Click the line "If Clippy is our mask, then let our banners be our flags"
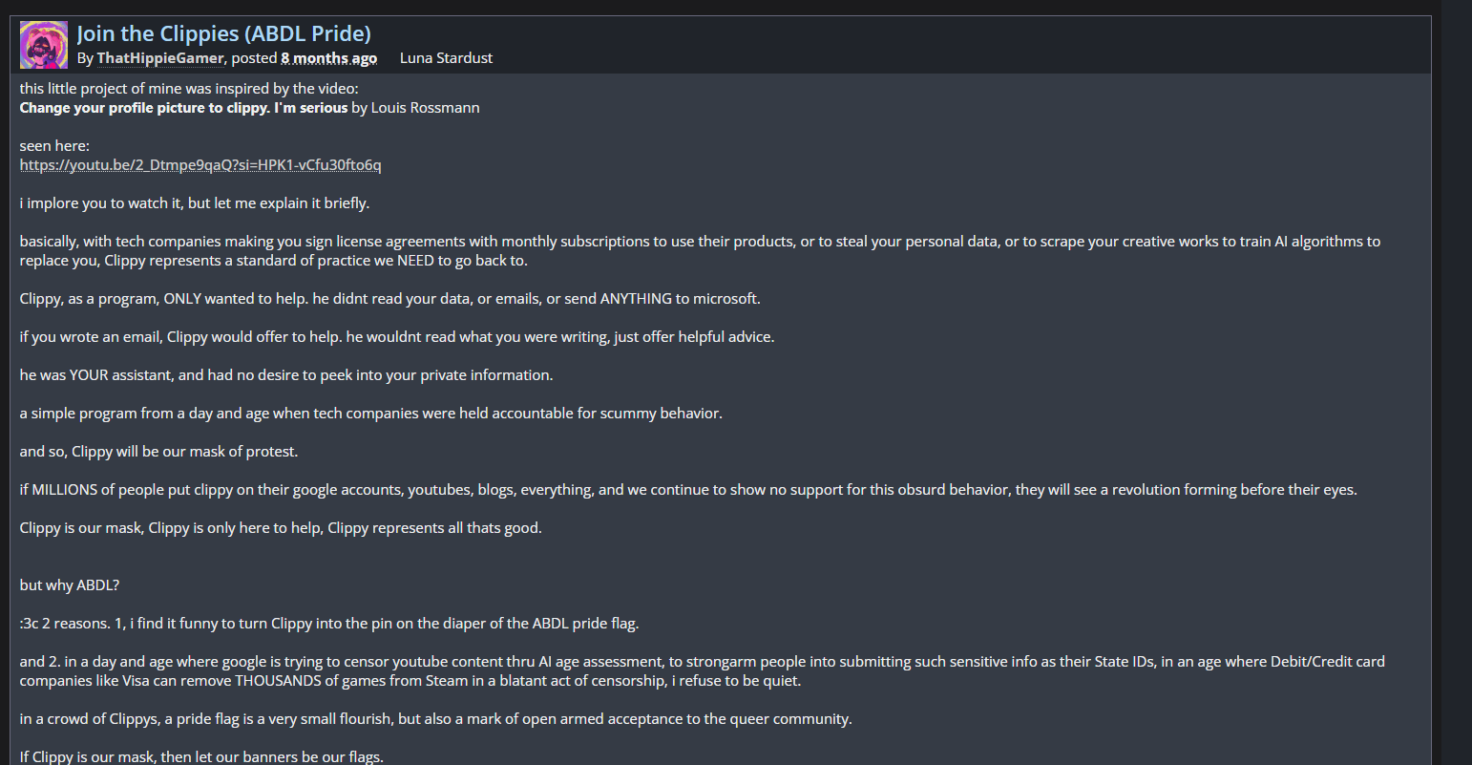The image size is (1472, 765). (201, 756)
